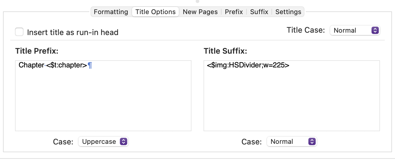Switch to the Formatting tab
This screenshot has width=395, height=160.
[111, 12]
